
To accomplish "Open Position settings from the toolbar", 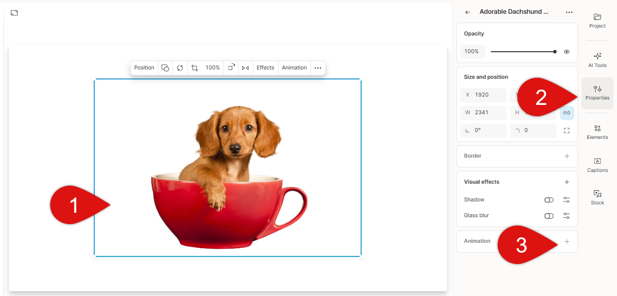I will click(144, 67).
